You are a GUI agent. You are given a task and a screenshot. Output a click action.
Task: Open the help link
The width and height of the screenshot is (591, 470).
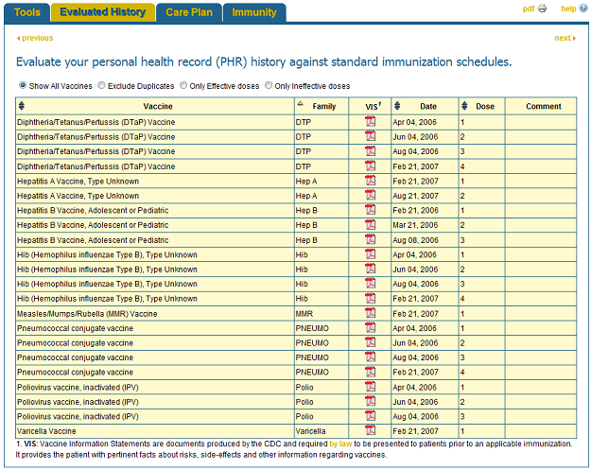(568, 9)
